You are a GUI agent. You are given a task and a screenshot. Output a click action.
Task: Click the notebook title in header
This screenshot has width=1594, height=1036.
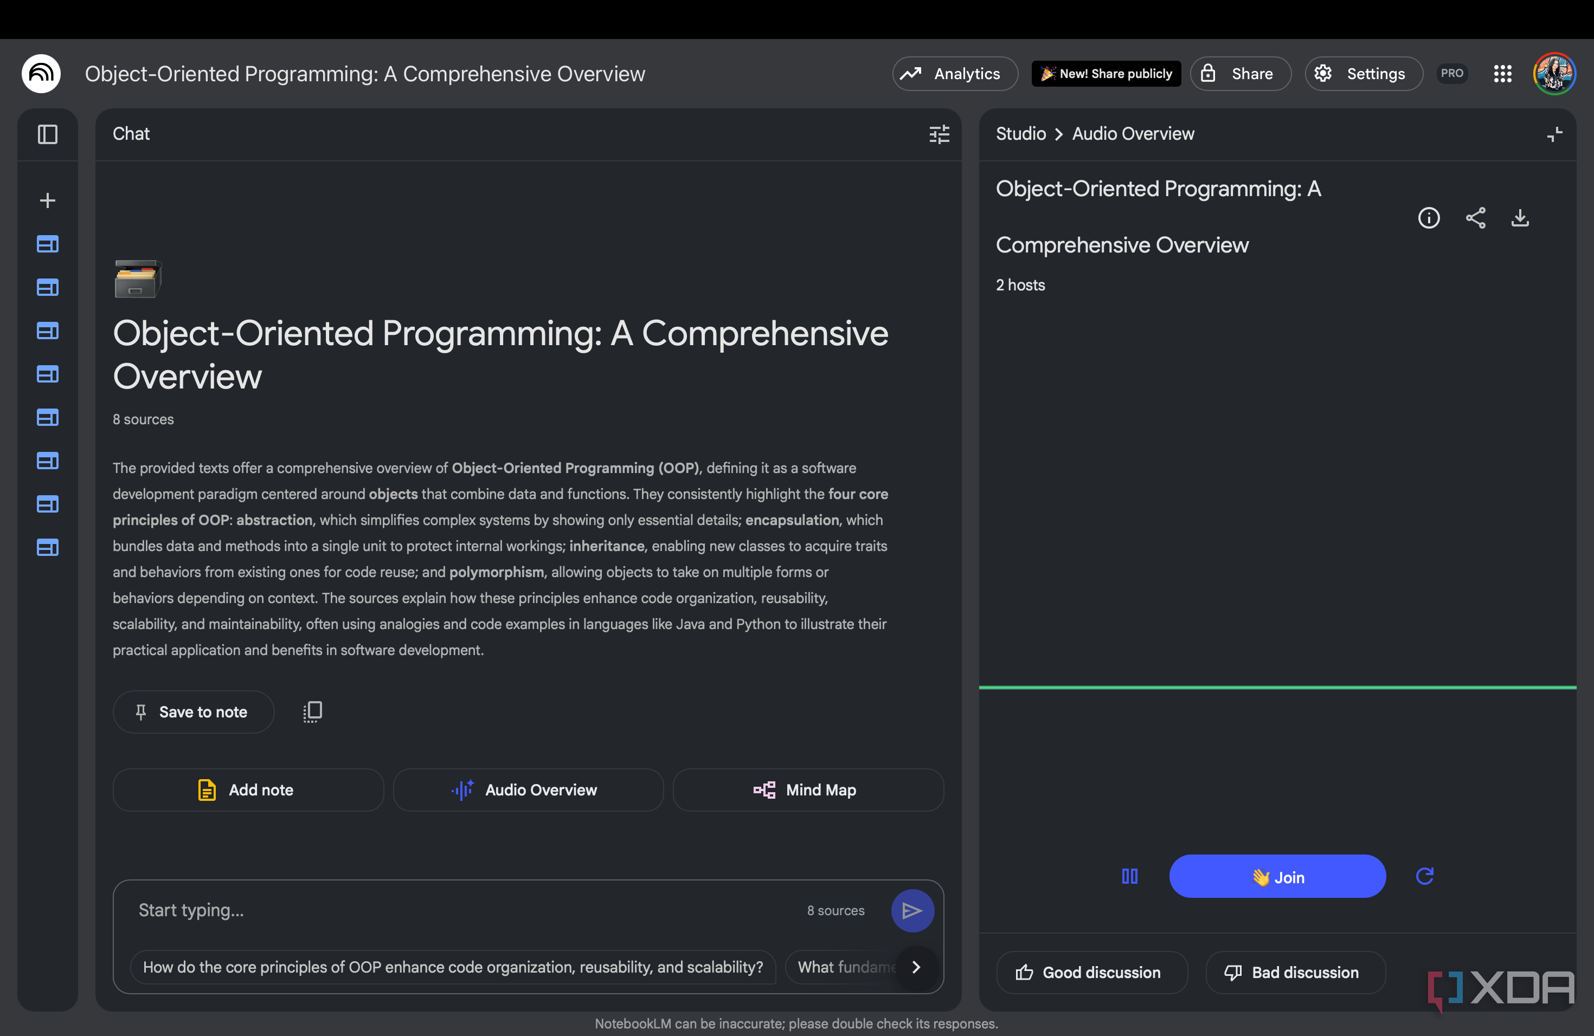coord(365,74)
